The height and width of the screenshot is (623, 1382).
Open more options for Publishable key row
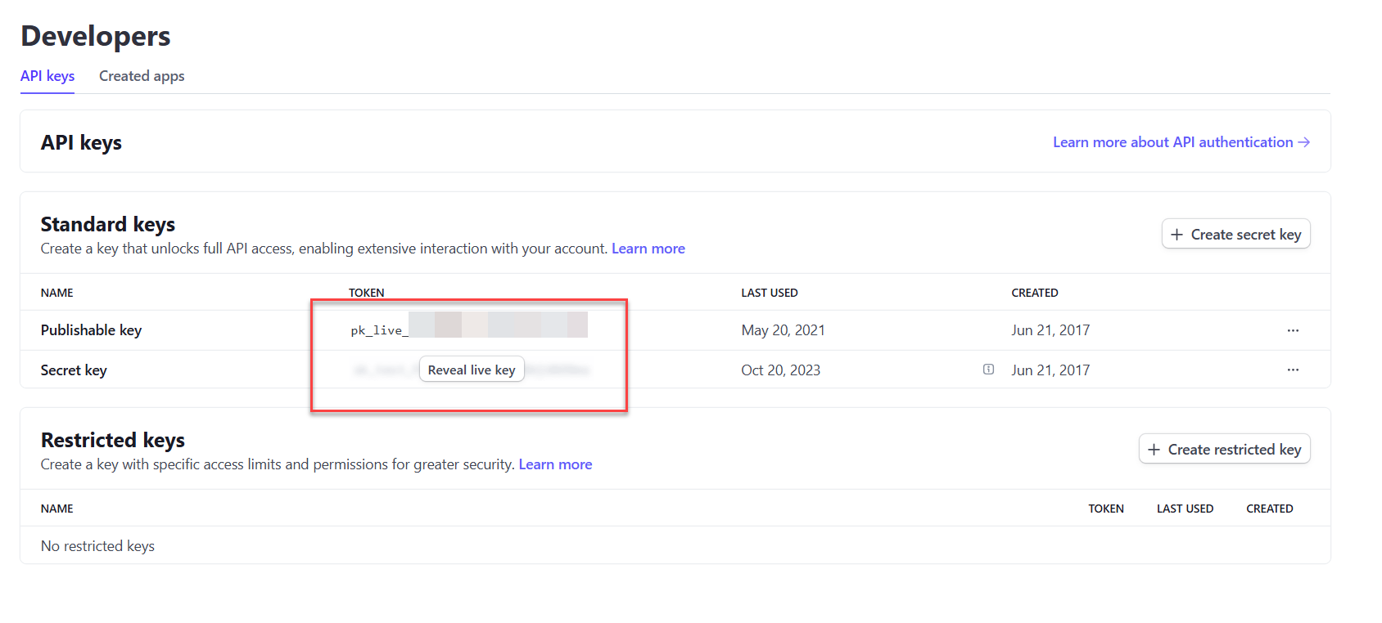click(x=1293, y=330)
